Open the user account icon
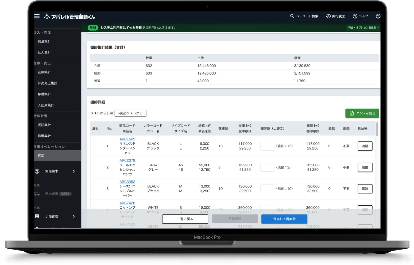 (378, 16)
